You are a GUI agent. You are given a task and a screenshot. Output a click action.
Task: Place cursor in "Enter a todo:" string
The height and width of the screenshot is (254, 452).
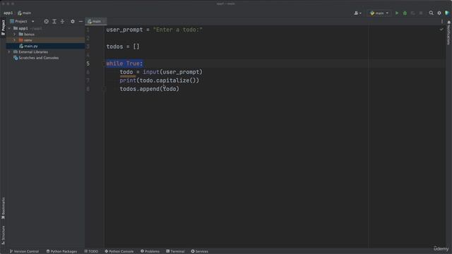click(178, 30)
